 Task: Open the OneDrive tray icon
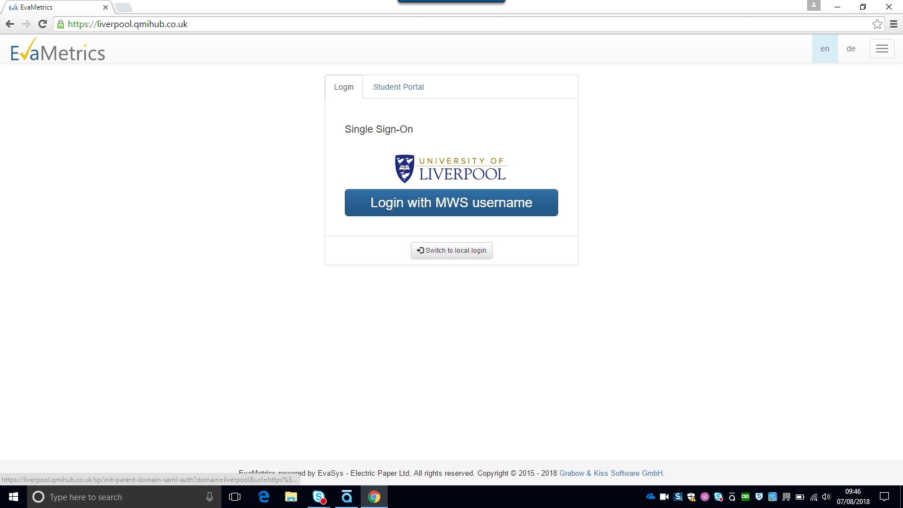[651, 497]
